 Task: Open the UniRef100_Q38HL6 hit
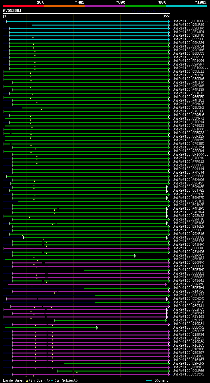point(188,238)
